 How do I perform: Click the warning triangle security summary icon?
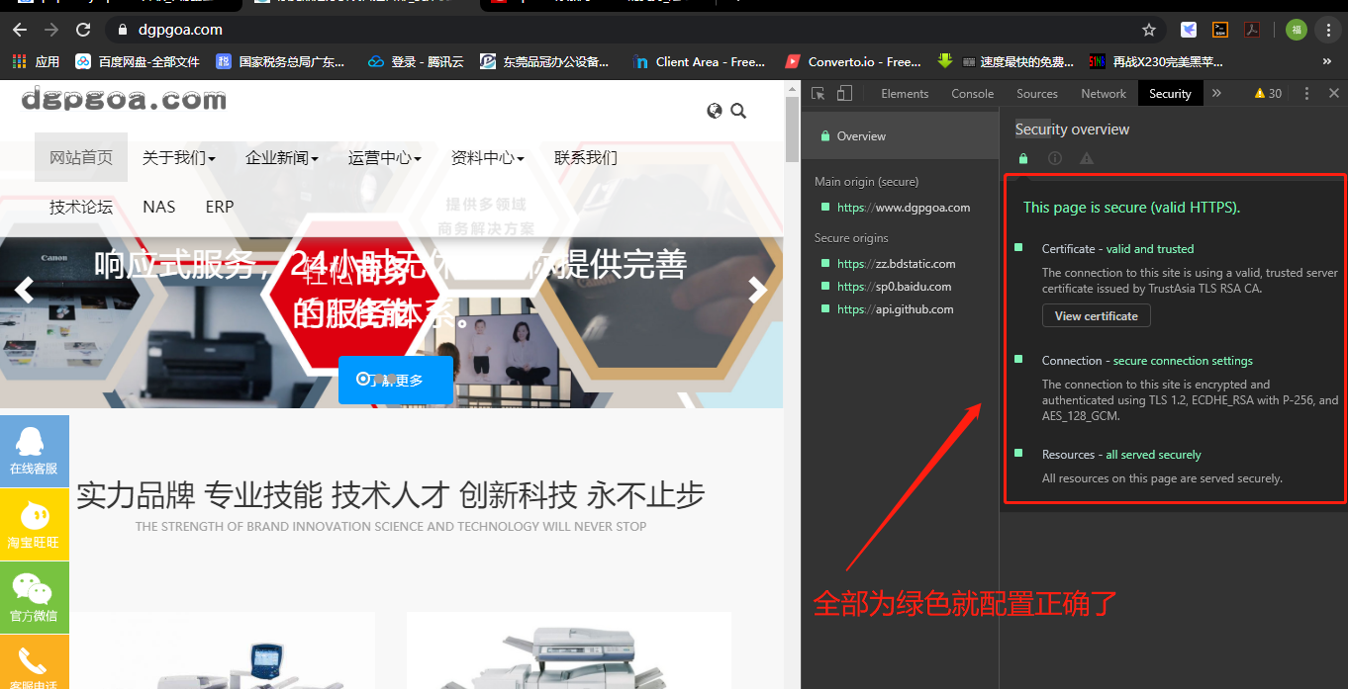coord(1087,158)
